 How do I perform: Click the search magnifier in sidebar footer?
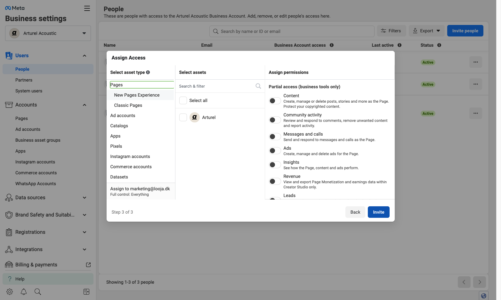click(38, 292)
